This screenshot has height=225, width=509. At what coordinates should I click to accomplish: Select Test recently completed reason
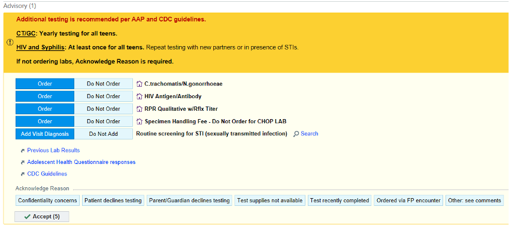click(340, 200)
